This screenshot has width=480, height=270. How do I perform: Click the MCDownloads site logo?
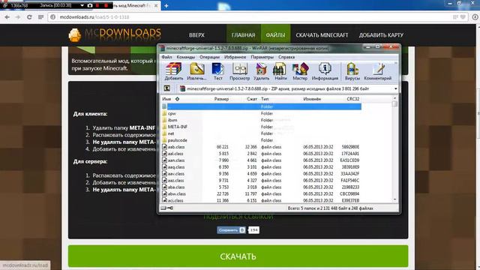click(x=115, y=34)
